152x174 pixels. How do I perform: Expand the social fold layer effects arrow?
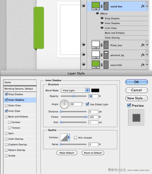pyautogui.click(x=147, y=65)
